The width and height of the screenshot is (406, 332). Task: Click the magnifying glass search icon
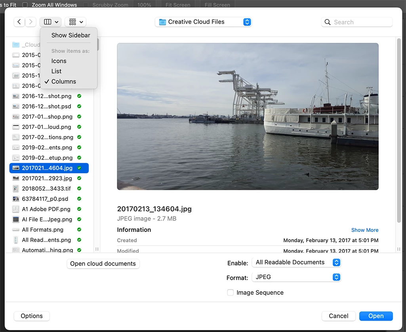tap(327, 22)
